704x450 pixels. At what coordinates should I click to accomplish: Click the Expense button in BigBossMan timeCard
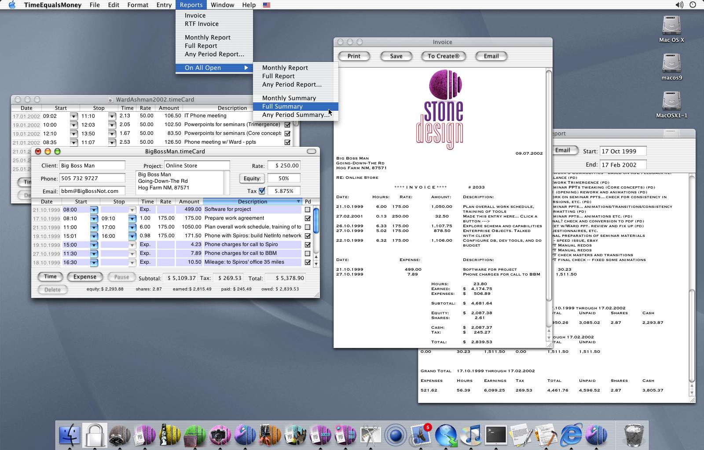[x=85, y=277]
